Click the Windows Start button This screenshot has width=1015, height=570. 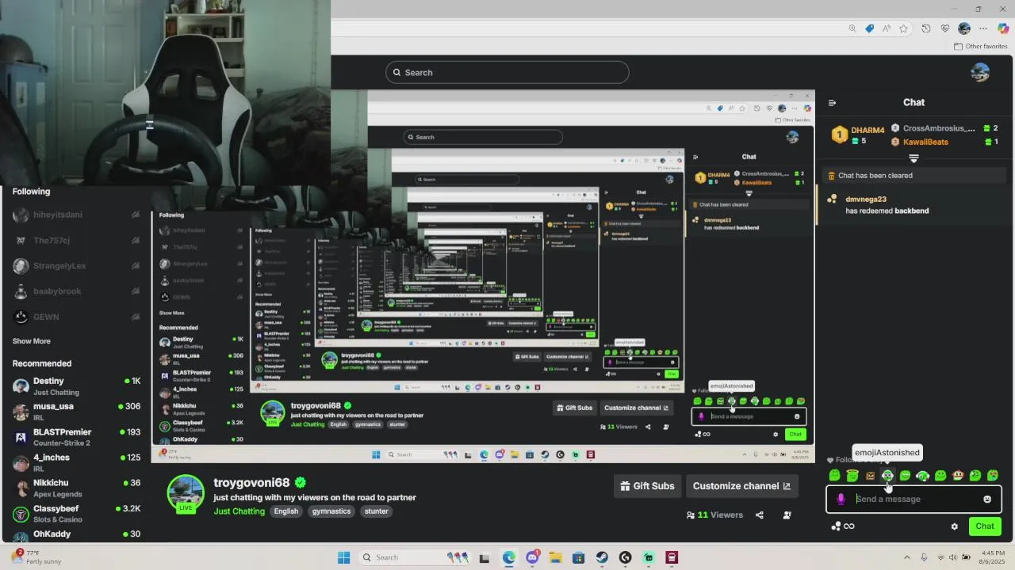point(343,557)
